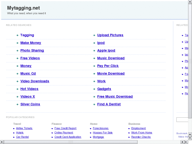The width and height of the screenshot is (192, 144).
Task: Follow the Pay Per Click link
Action: tap(108, 66)
